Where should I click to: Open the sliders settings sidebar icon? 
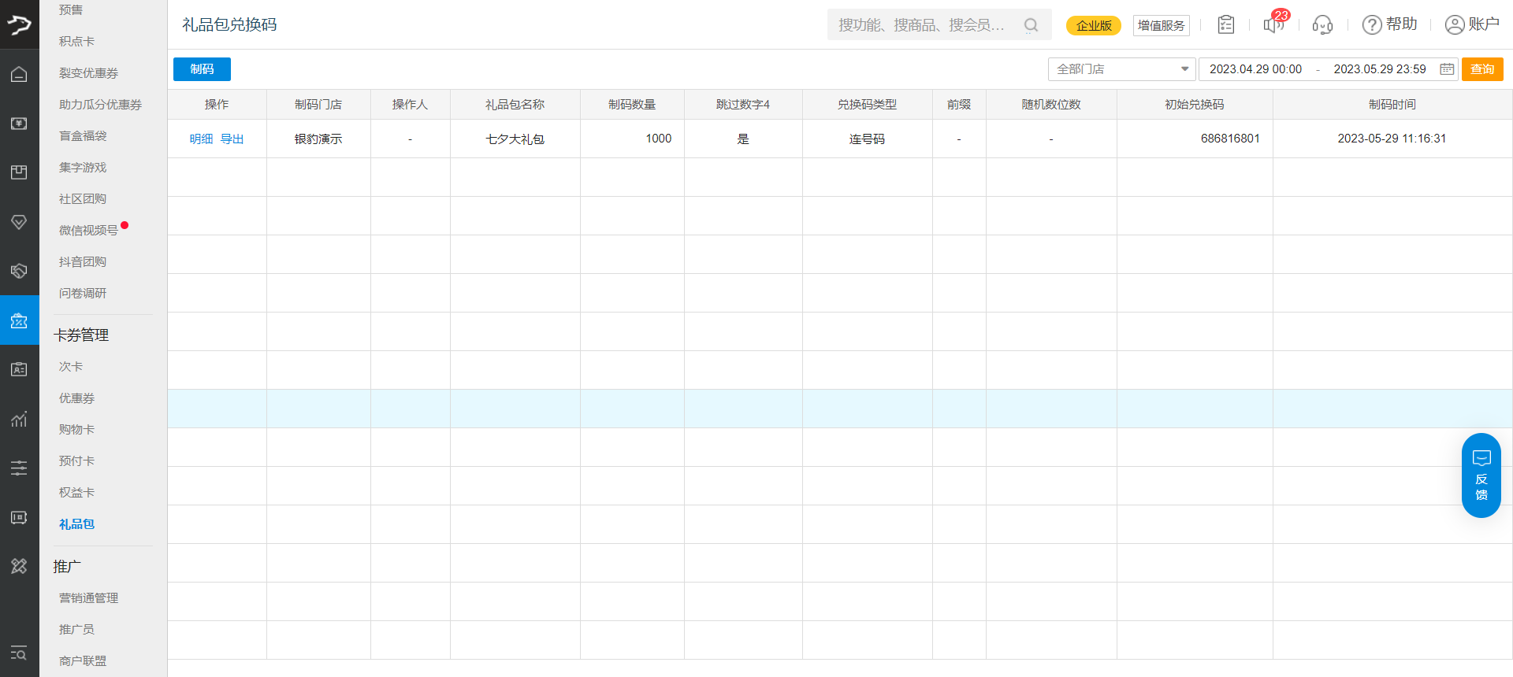pyautogui.click(x=19, y=468)
